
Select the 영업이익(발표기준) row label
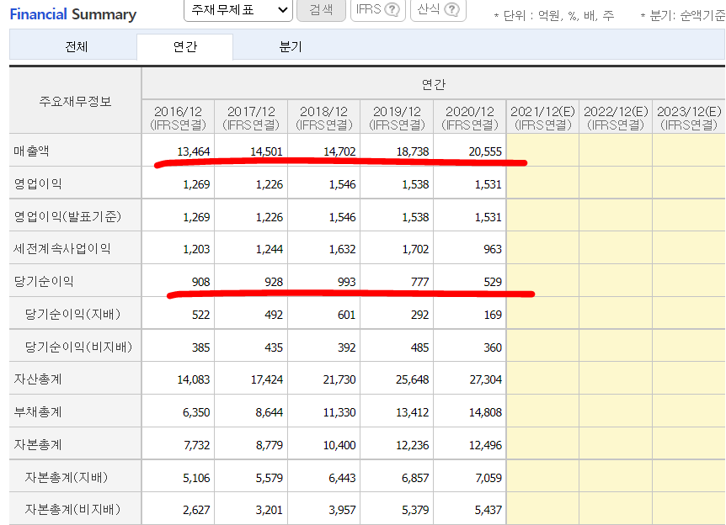pyautogui.click(x=67, y=216)
